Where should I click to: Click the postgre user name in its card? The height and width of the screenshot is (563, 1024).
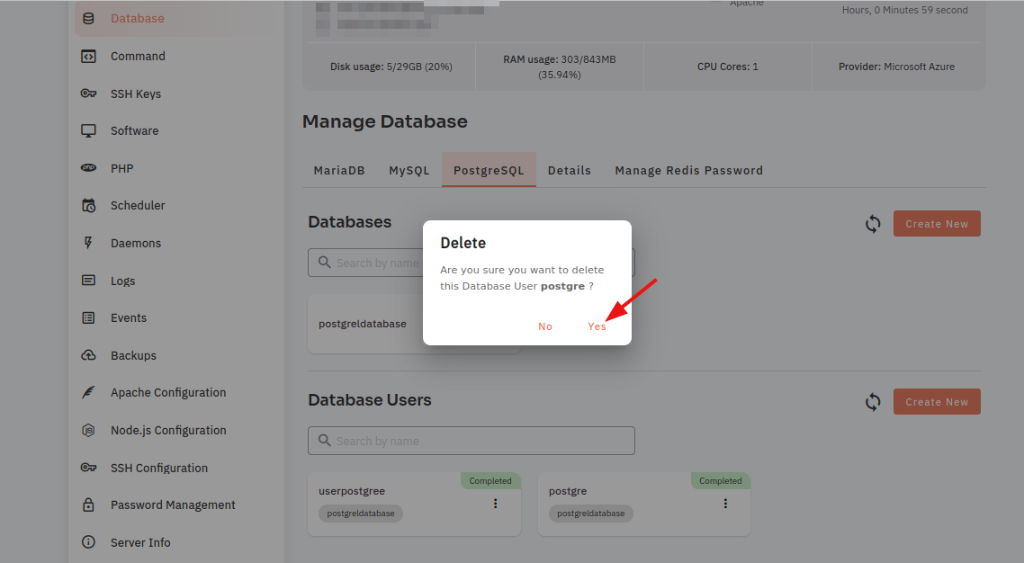tap(568, 491)
